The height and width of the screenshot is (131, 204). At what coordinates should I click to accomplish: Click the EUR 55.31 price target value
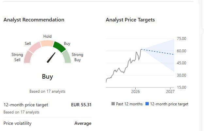tap(81, 105)
